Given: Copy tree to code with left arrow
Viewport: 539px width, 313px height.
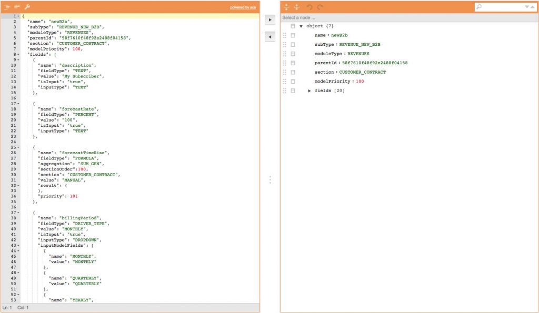Looking at the screenshot, I should coord(270,37).
